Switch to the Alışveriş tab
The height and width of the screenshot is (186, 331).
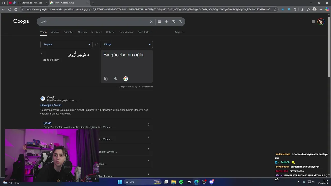(82, 32)
